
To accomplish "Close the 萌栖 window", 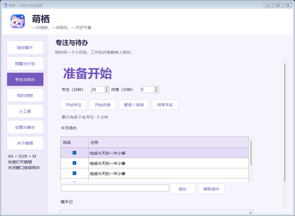I will click(287, 5).
